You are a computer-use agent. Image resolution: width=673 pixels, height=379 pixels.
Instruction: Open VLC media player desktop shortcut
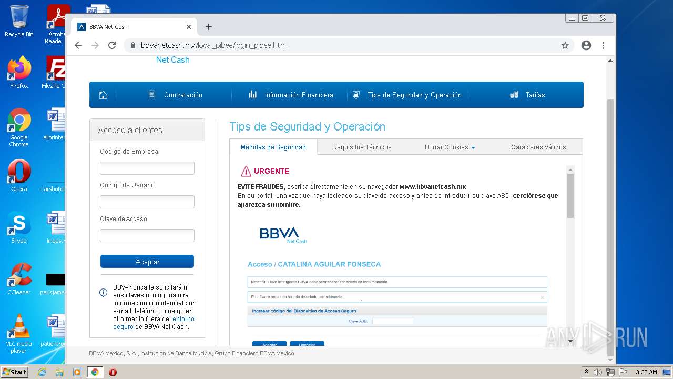[x=19, y=334]
